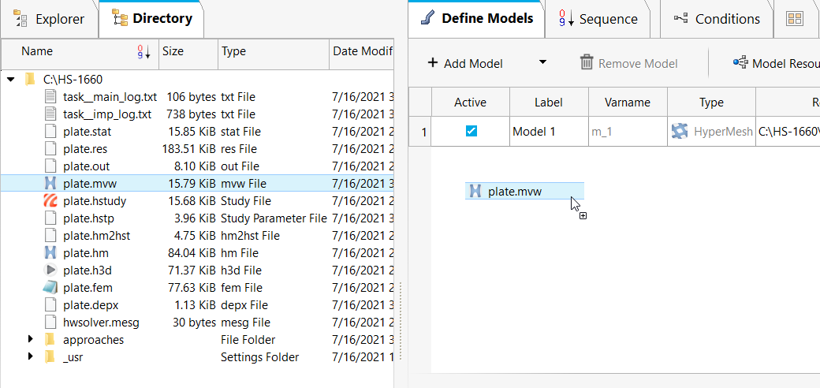Click the plate.hstudy study file icon
This screenshot has height=388, width=820.
(50, 201)
